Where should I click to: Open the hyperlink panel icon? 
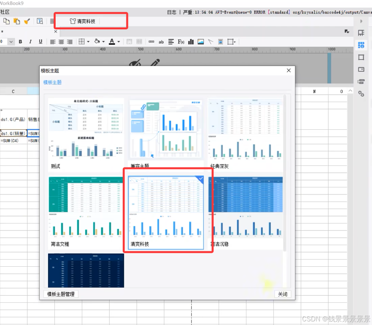pyautogui.click(x=361, y=94)
